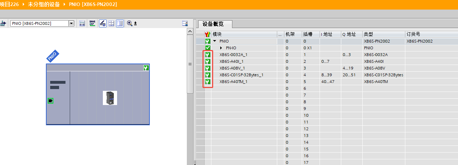Click the diagnostic icon for XB6S-A08V_1
This screenshot has width=458, height=165.
208,68
